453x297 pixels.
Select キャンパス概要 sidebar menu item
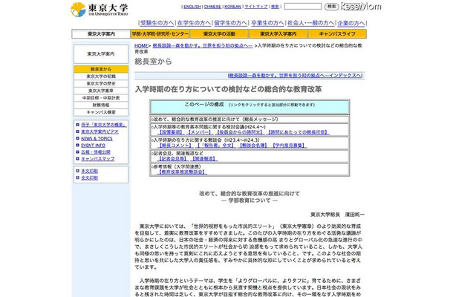[x=101, y=112]
